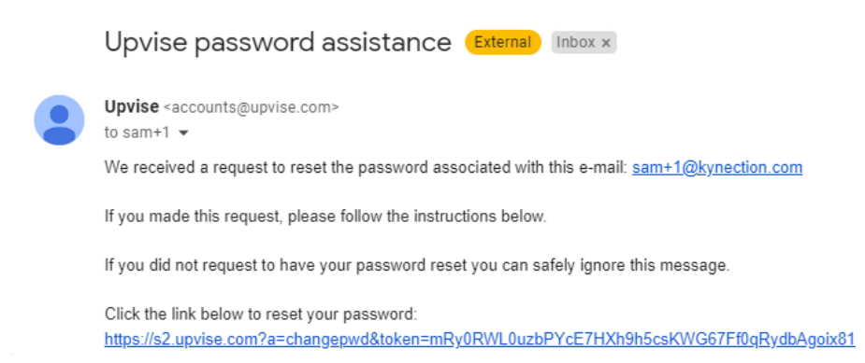Screen dimensions: 865x363
Task: Click the accounts@upvise.com sender address
Action: tap(251, 107)
